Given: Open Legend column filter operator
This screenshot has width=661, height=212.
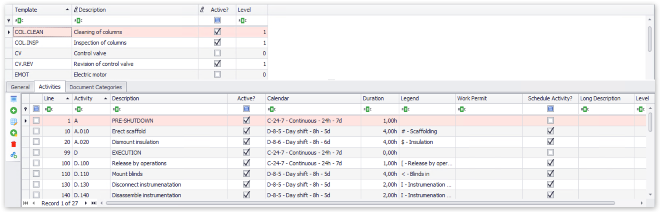Looking at the screenshot, I should [x=405, y=109].
